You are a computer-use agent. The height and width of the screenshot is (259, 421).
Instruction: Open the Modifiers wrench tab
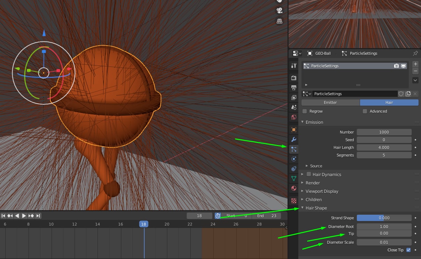tap(293, 139)
